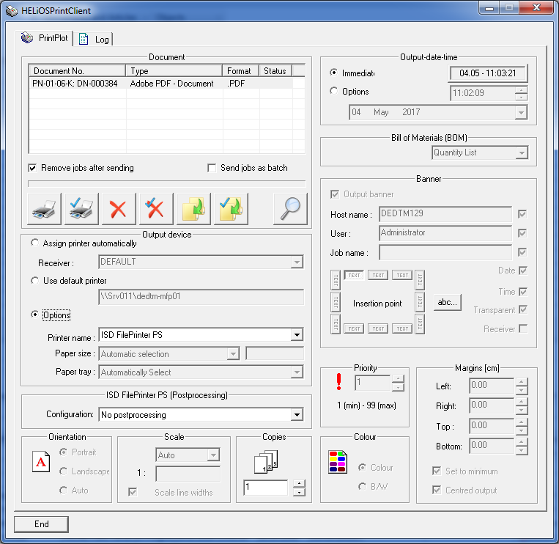Click the folder icon with green arrow
Viewport: 559px width, 544px height.
[x=193, y=209]
